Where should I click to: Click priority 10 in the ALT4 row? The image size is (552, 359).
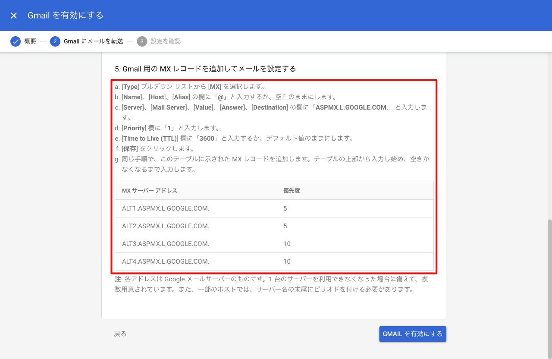point(287,261)
